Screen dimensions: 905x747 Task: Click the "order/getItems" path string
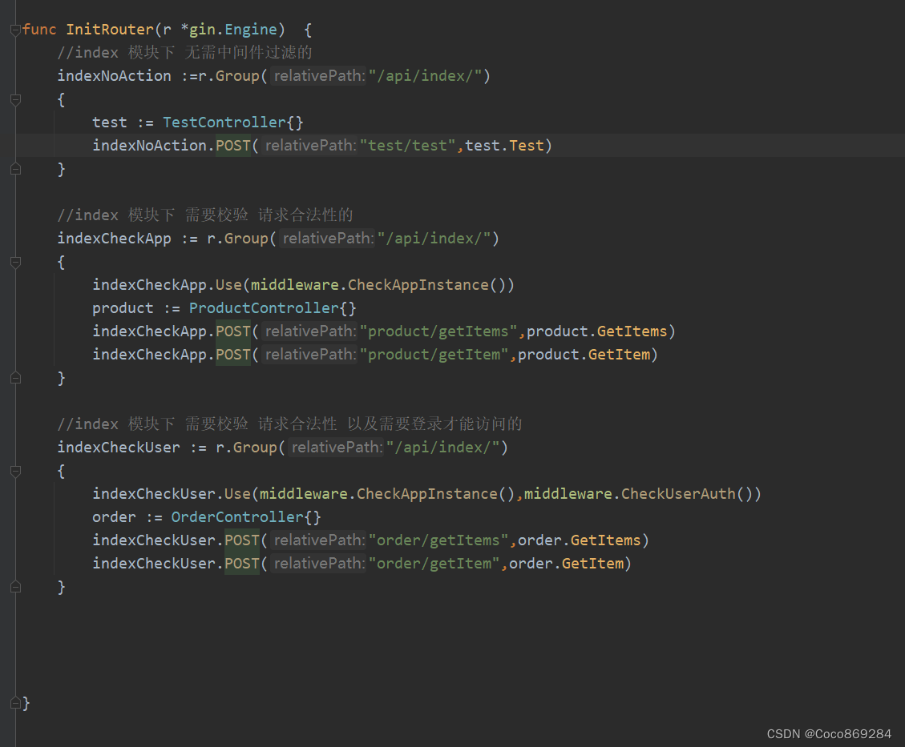pyautogui.click(x=438, y=540)
